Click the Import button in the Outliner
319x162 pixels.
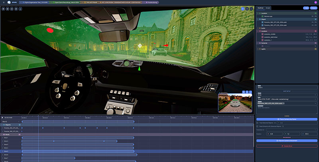point(313,8)
